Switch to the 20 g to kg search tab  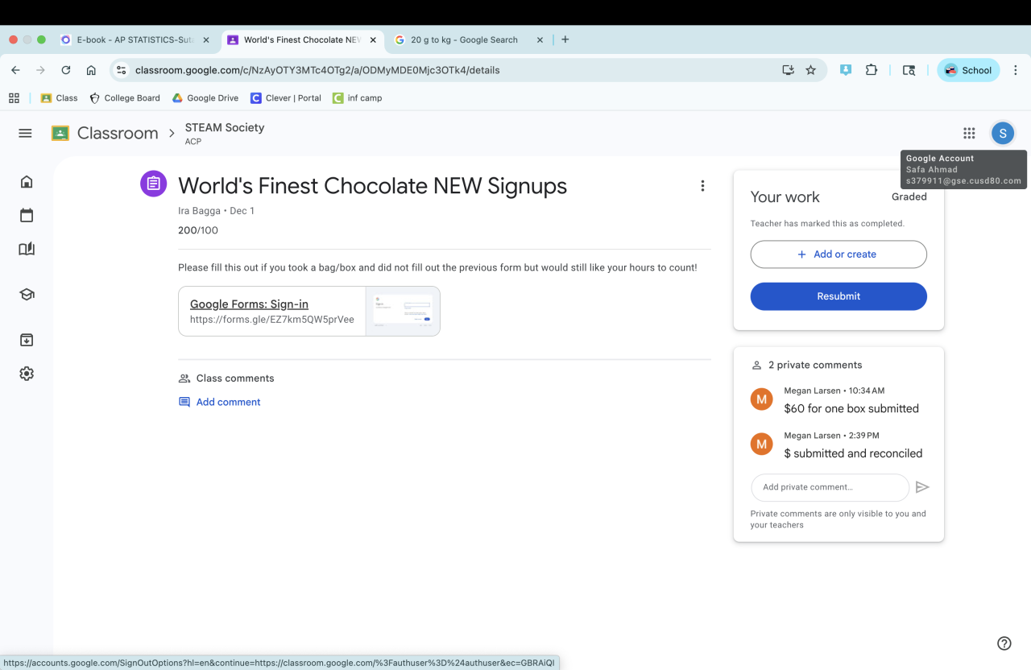[x=463, y=39]
